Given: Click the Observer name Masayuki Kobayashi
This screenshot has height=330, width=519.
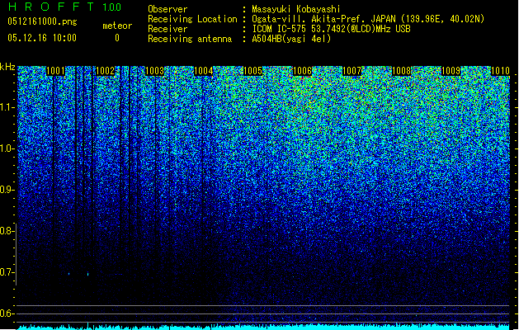Looking at the screenshot, I should click(x=296, y=9).
